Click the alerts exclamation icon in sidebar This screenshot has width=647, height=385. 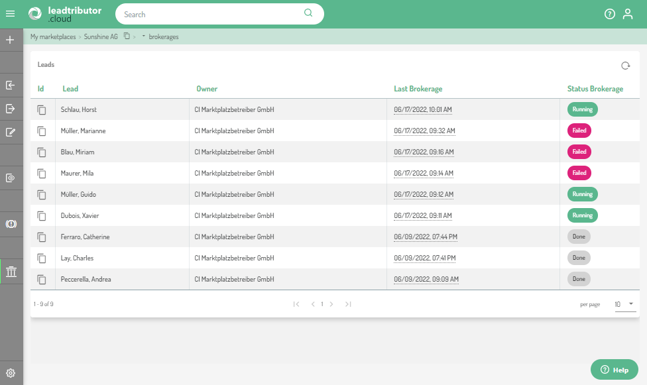tap(11, 223)
